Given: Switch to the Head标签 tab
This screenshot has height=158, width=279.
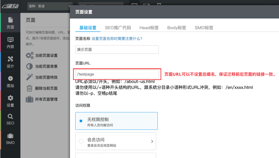Looking at the screenshot, I should (x=149, y=27).
